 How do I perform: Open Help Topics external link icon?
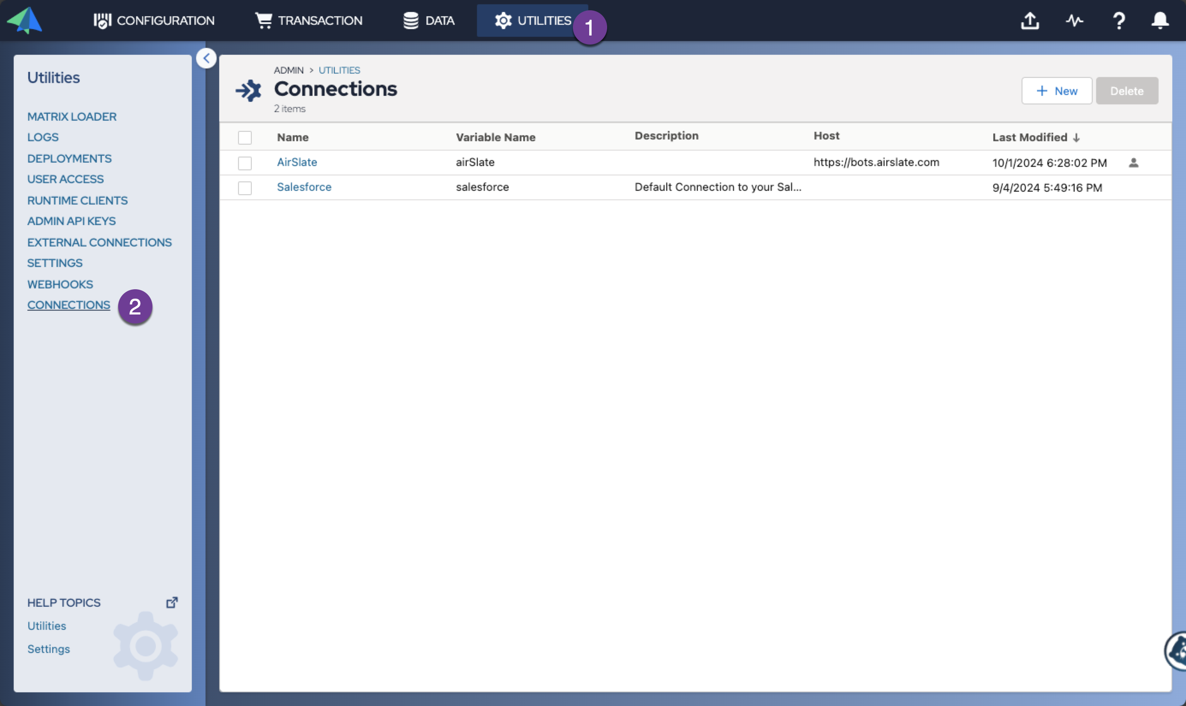[x=172, y=602]
